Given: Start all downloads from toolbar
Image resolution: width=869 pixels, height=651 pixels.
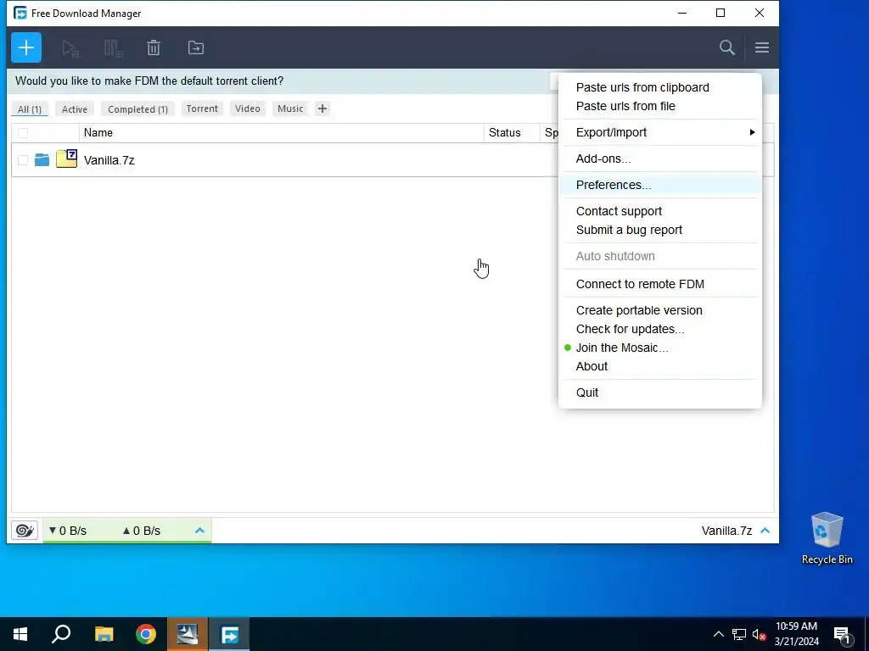Looking at the screenshot, I should (70, 48).
